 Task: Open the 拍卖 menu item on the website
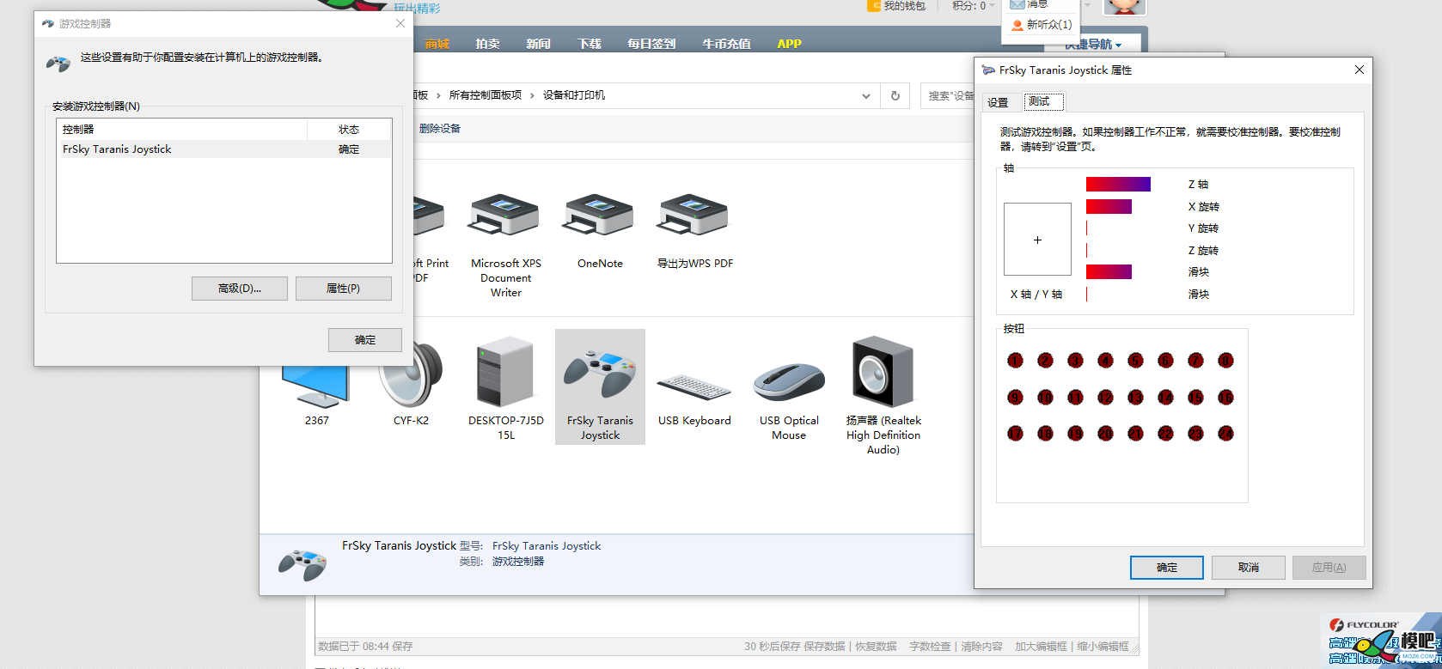pyautogui.click(x=487, y=44)
